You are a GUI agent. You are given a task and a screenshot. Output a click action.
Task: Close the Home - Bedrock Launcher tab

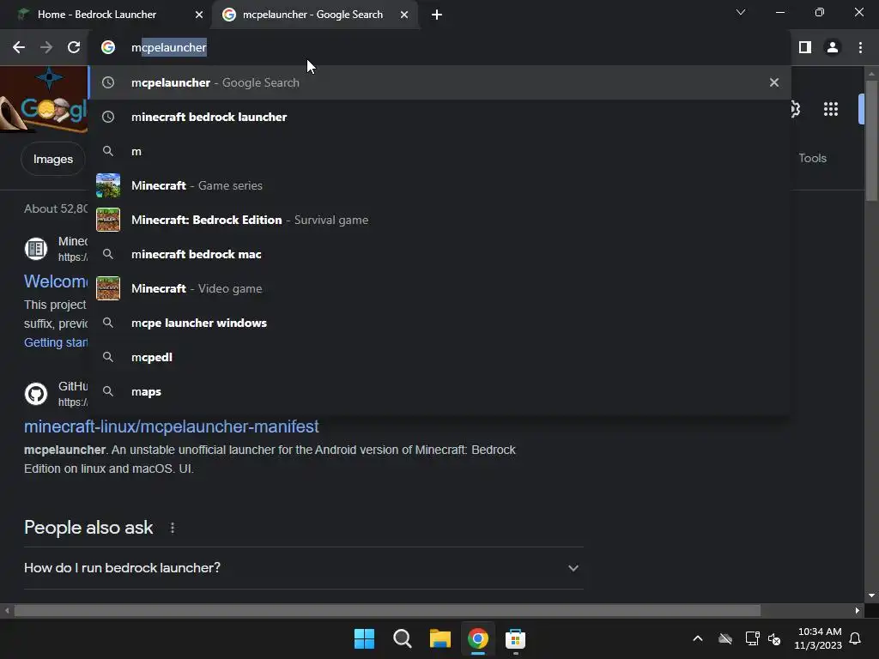tap(199, 15)
